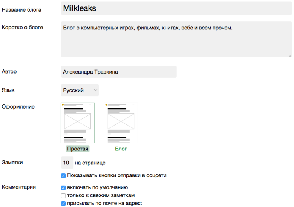
Task: Click the 'Комментарии' label
Action: [19, 187]
